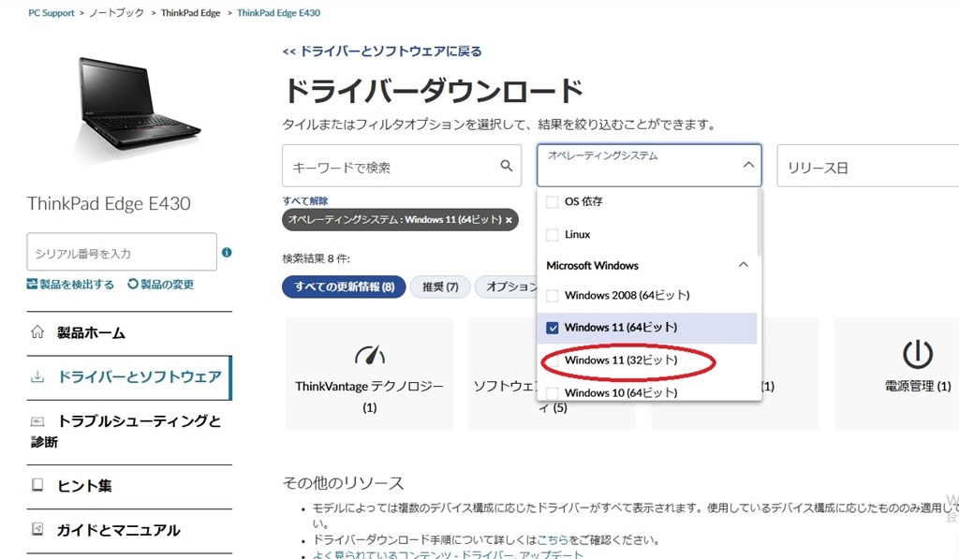Image resolution: width=959 pixels, height=559 pixels.
Task: Click the ガイドとマニュアル icon
Action: click(37, 529)
